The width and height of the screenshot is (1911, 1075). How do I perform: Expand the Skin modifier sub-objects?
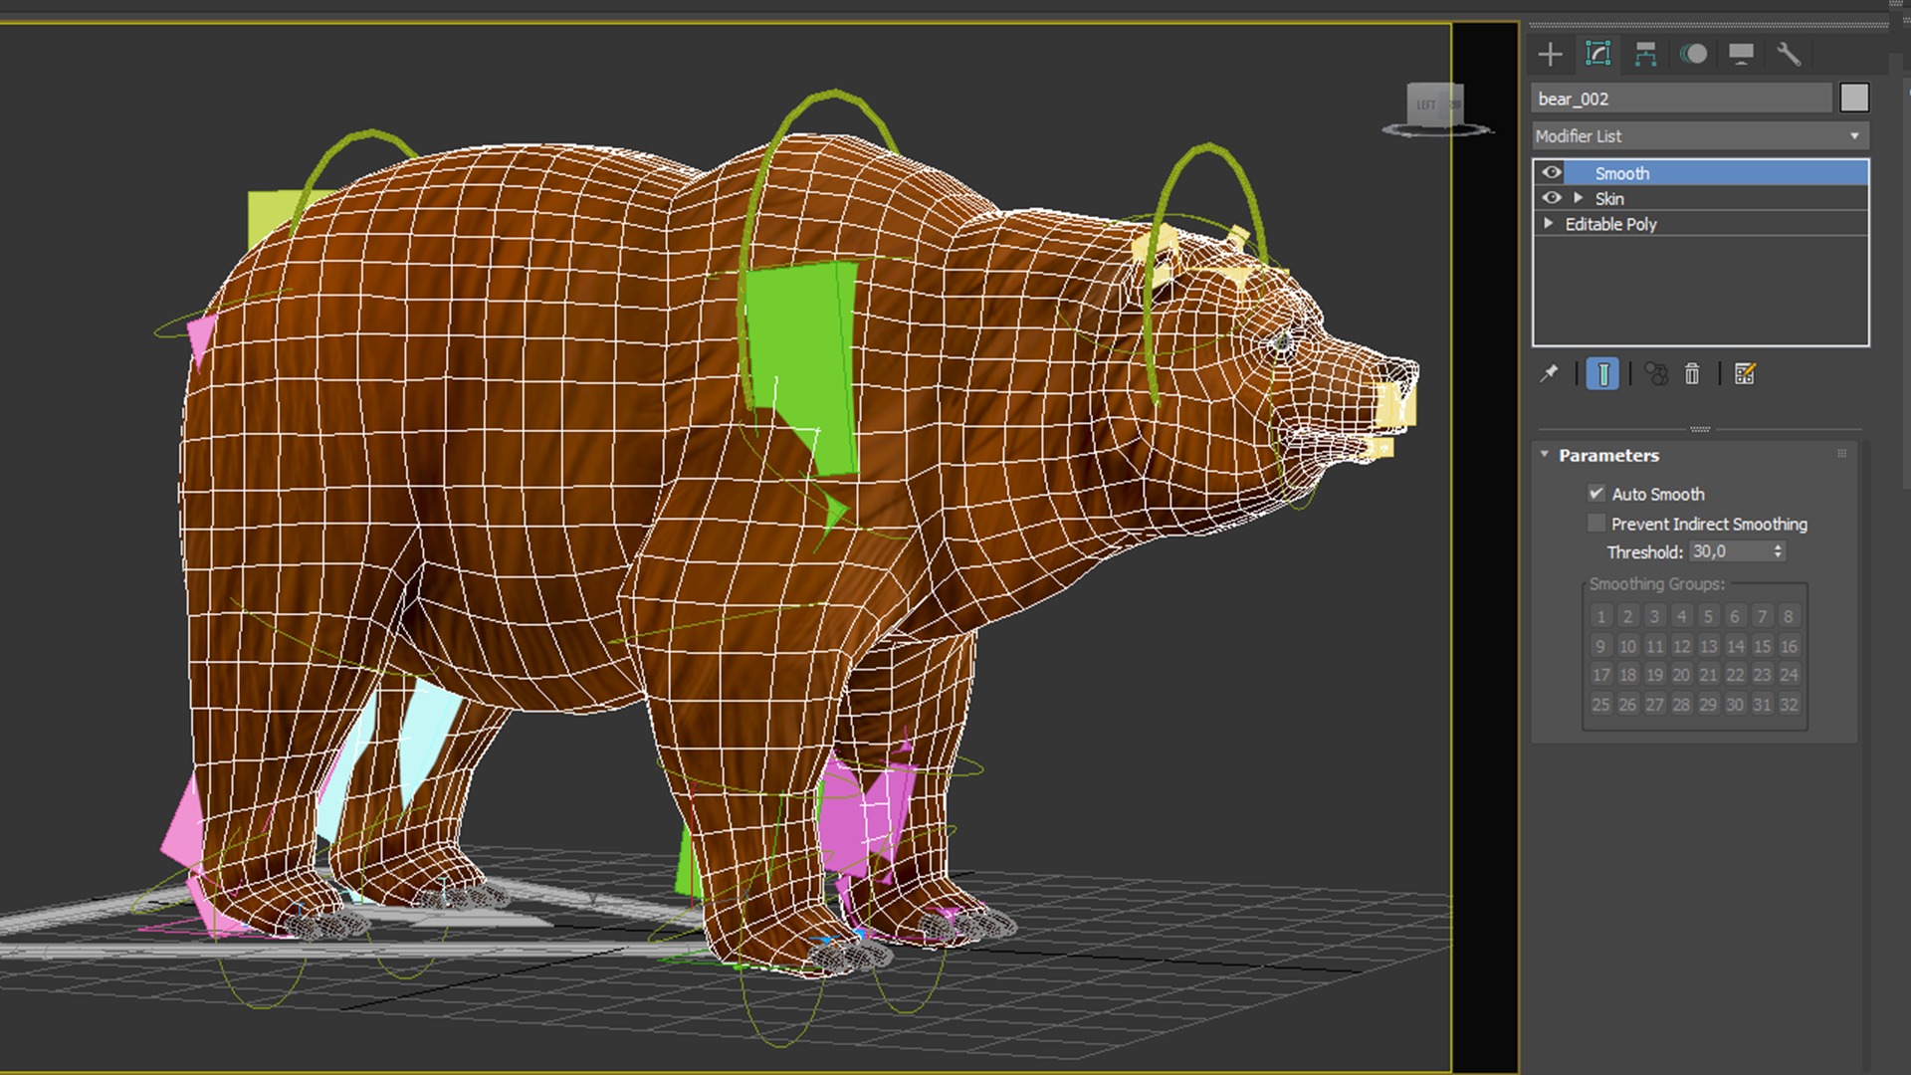pyautogui.click(x=1578, y=198)
